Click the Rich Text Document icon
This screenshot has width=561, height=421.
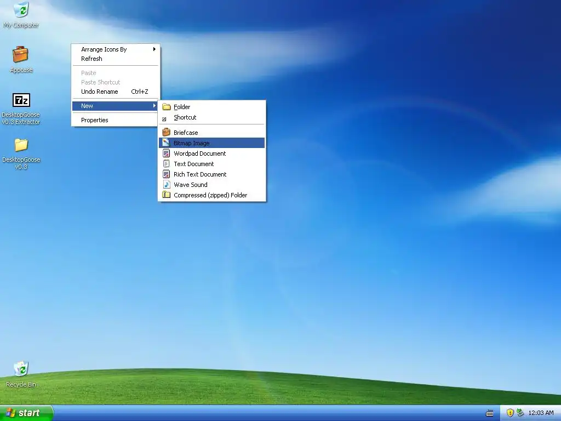[x=167, y=174]
